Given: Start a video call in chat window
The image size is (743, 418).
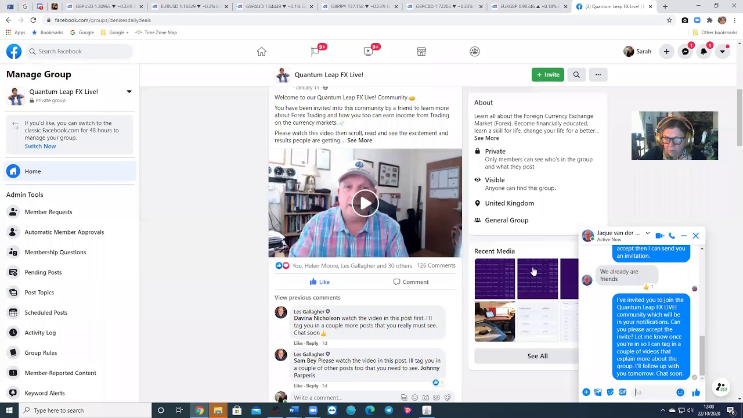Looking at the screenshot, I should click(659, 236).
